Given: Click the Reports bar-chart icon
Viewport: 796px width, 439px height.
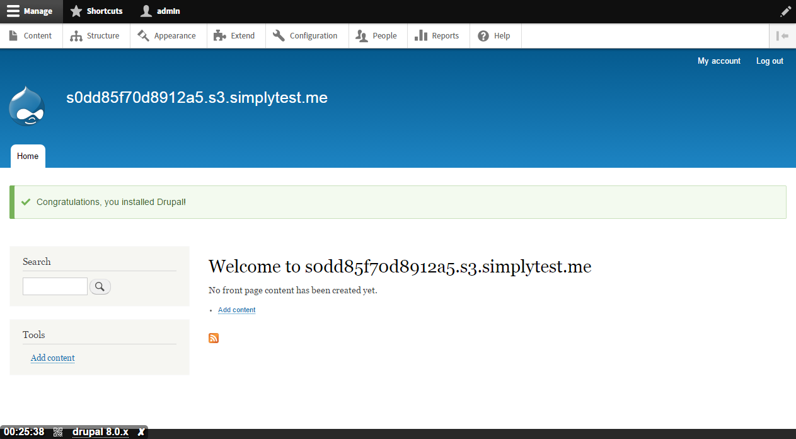Looking at the screenshot, I should coord(420,35).
